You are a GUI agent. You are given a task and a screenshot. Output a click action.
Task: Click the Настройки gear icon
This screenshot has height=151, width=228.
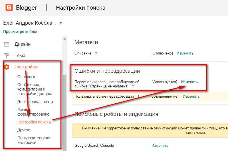[x=7, y=67]
